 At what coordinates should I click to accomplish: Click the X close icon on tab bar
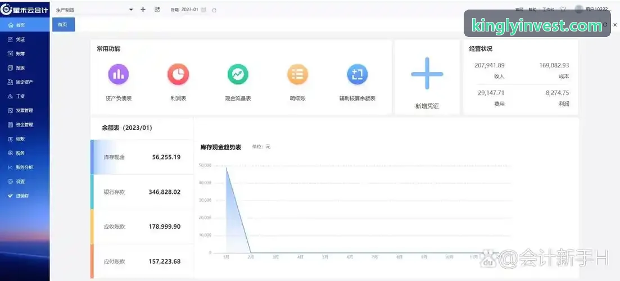coord(615,25)
